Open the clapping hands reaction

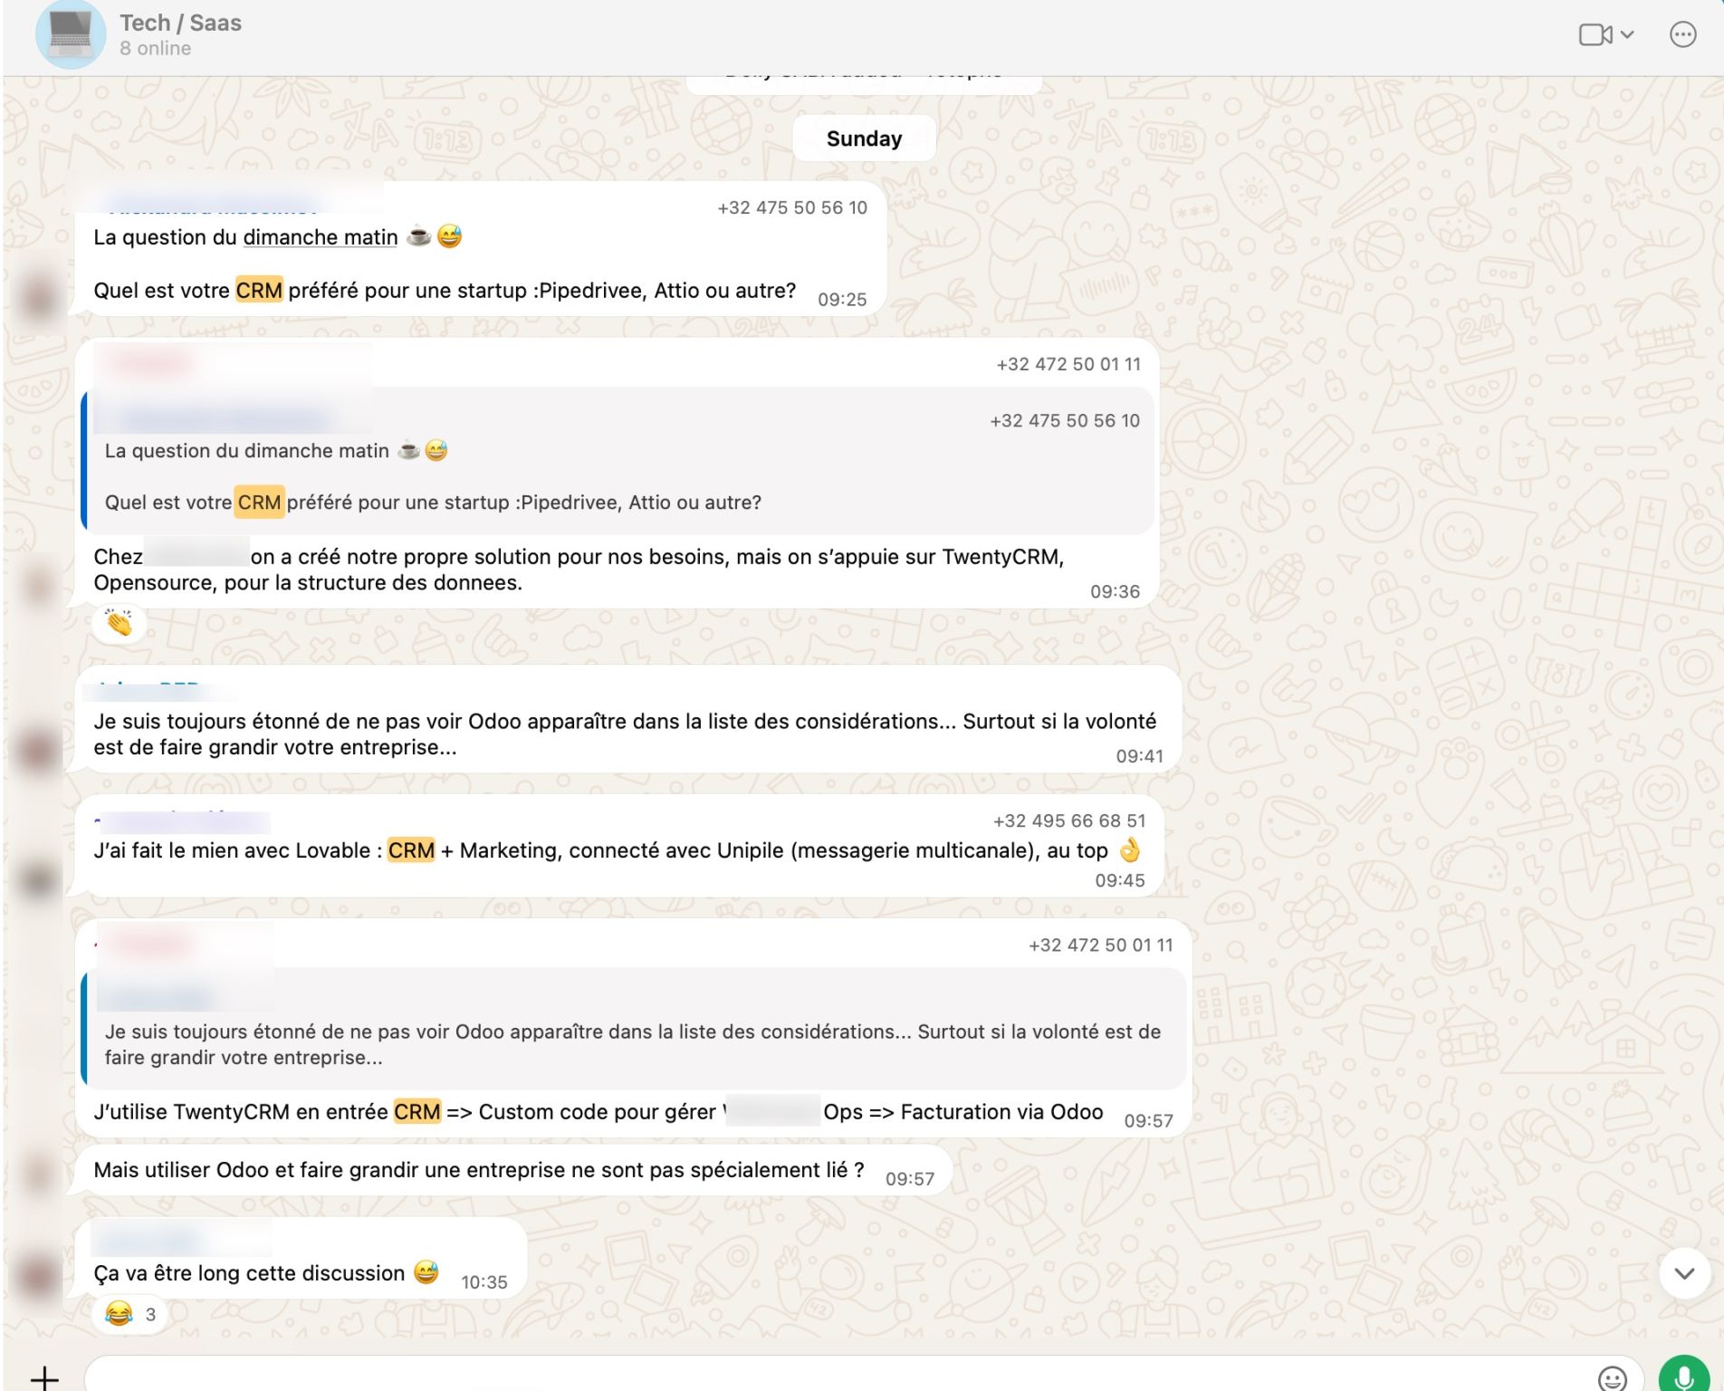[x=119, y=623]
